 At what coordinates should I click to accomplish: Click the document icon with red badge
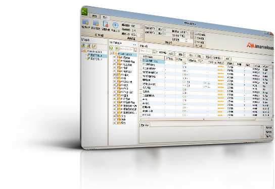coord(106,24)
